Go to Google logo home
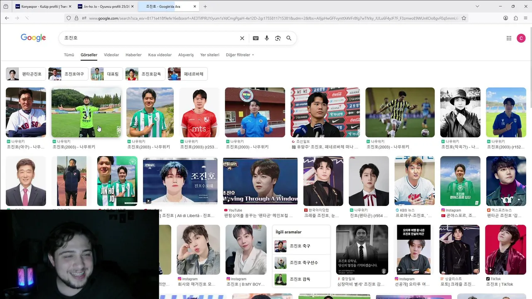 pyautogui.click(x=33, y=38)
